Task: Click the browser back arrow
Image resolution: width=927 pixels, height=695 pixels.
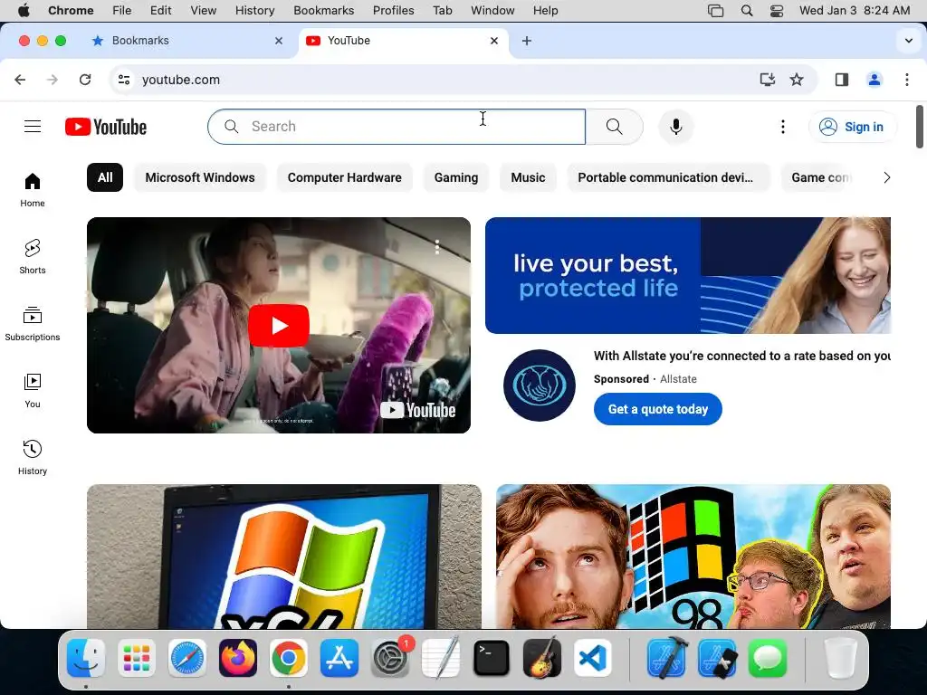Action: (x=20, y=80)
